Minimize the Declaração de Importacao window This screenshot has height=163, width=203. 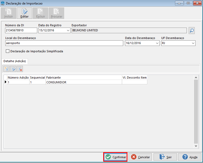pos(179,3)
